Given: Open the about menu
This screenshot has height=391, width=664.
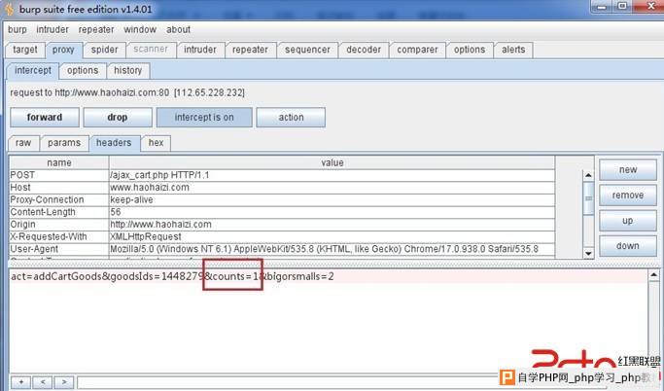Looking at the screenshot, I should pos(178,29).
